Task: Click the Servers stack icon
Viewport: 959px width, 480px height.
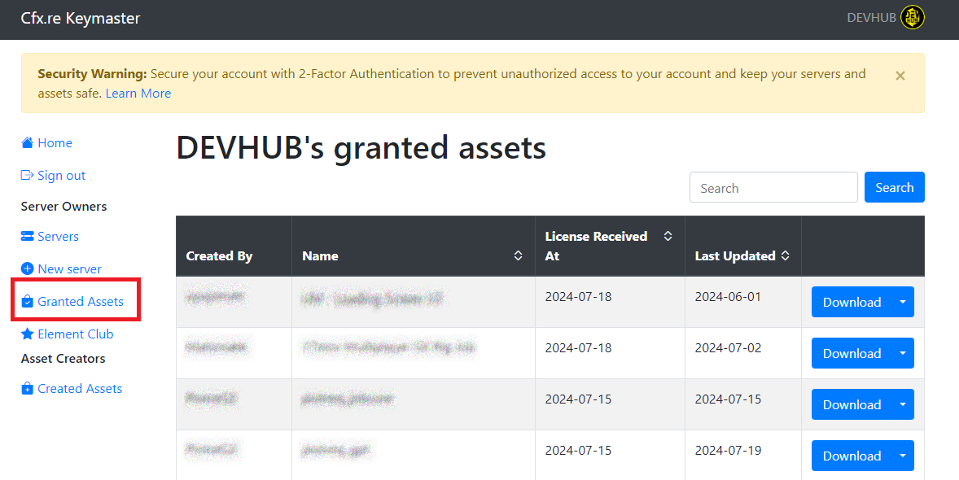Action: pos(27,237)
